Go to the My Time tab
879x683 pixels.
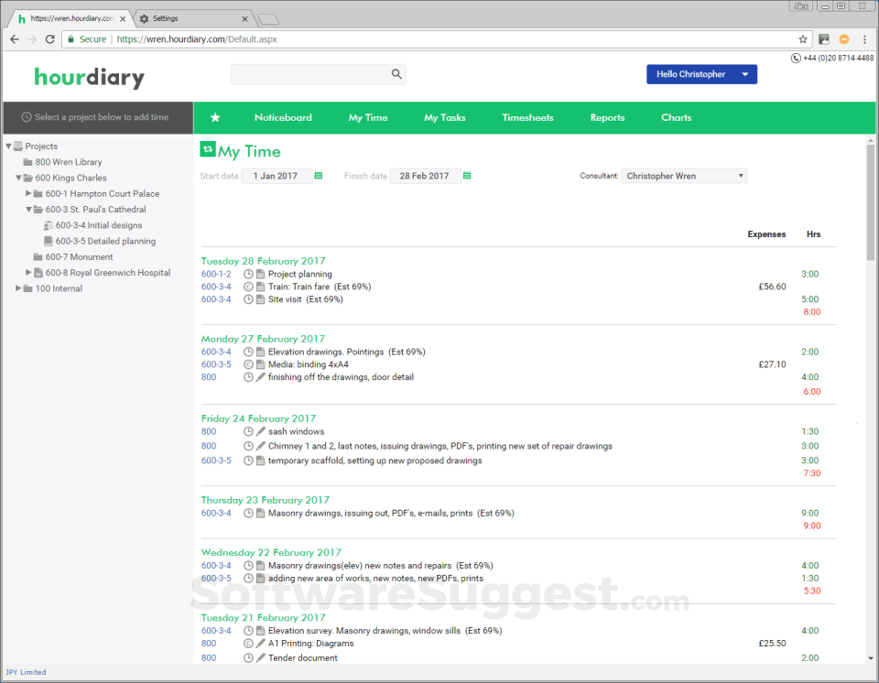(368, 117)
